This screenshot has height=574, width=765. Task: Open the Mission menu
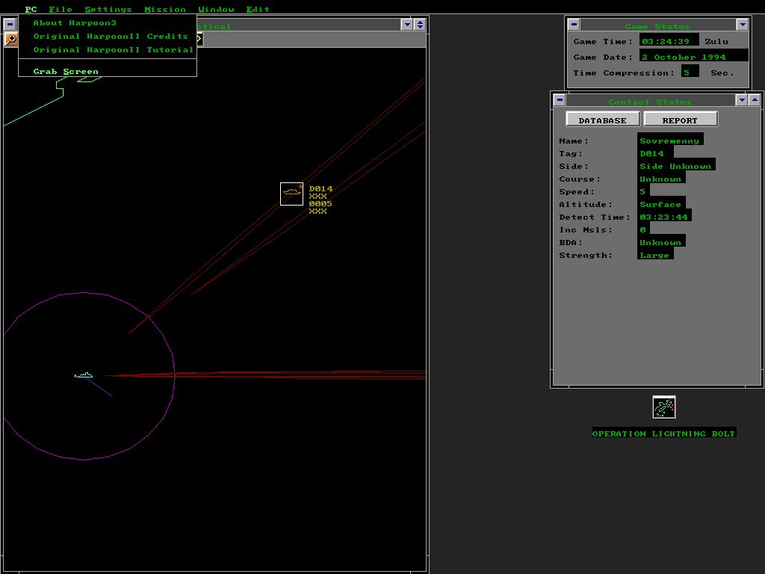point(165,9)
